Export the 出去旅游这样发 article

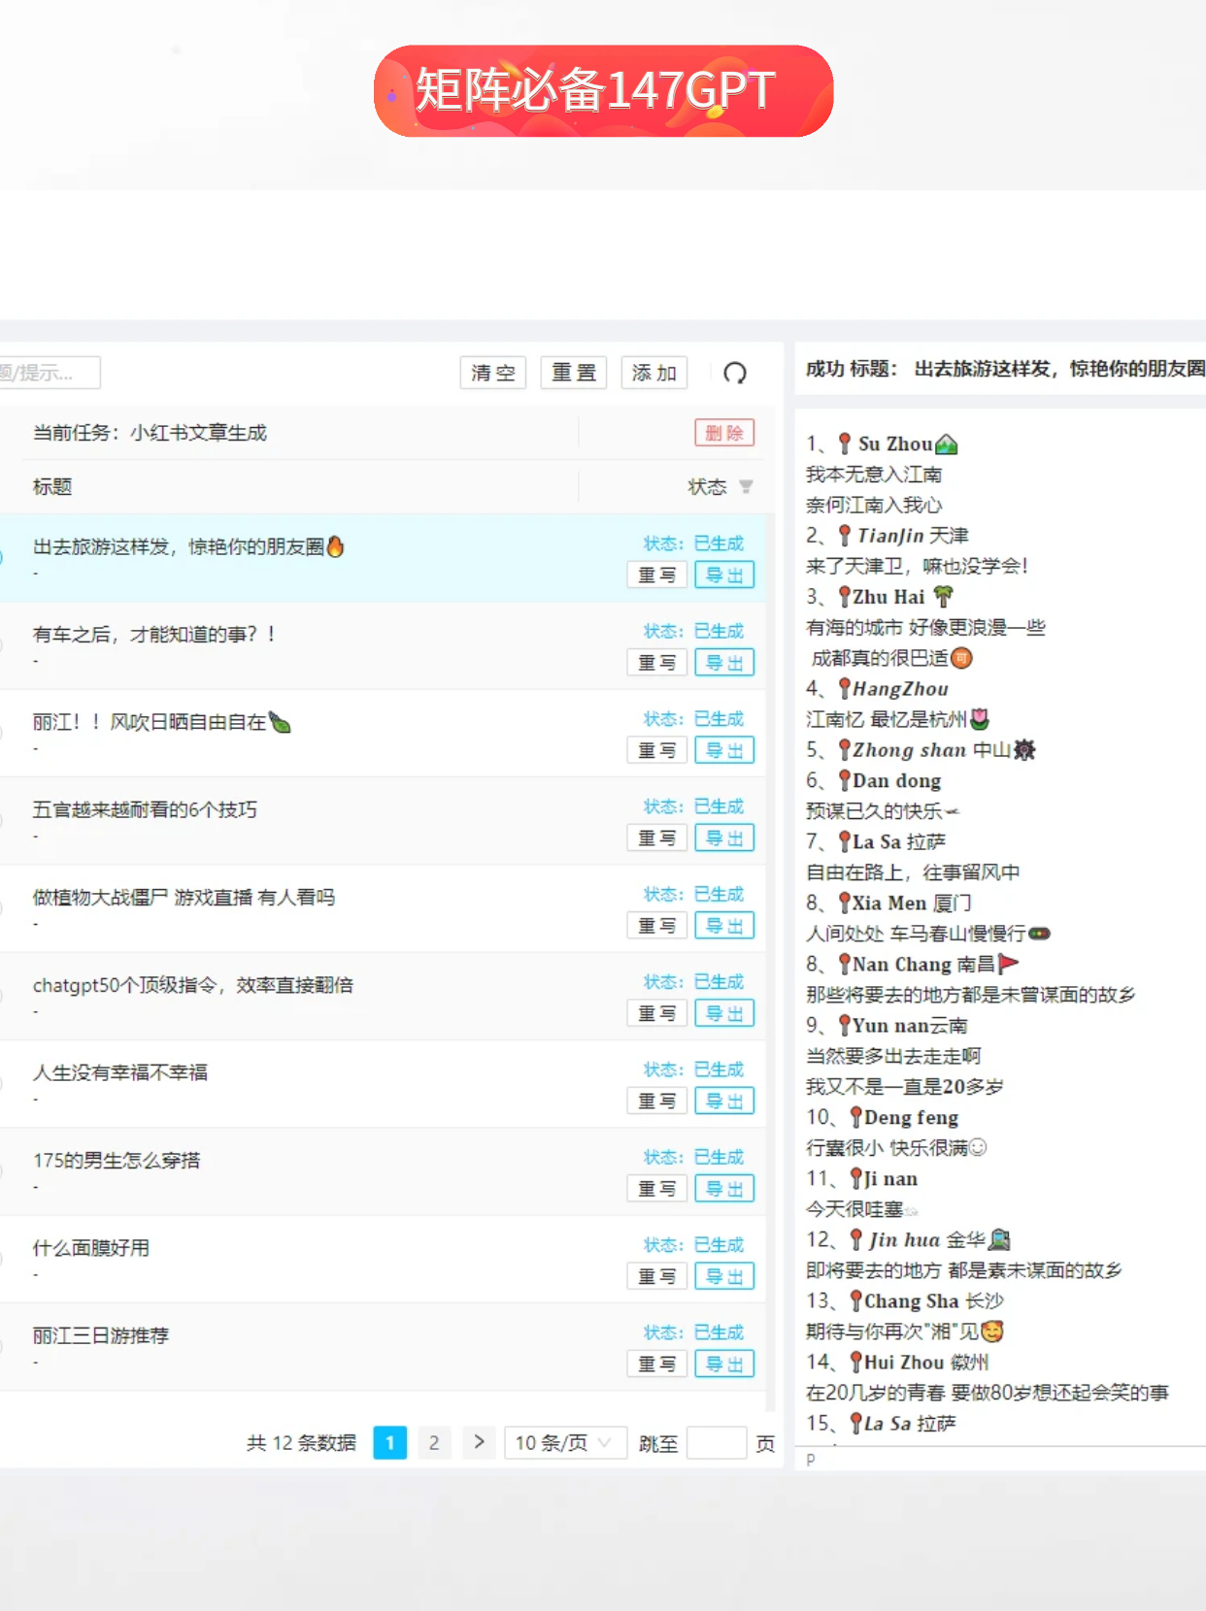723,575
